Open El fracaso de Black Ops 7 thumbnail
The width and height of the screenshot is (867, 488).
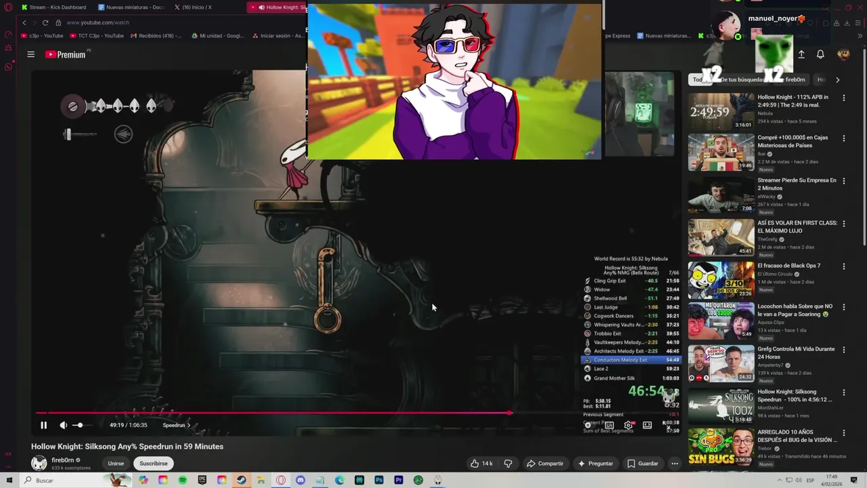pyautogui.click(x=721, y=279)
